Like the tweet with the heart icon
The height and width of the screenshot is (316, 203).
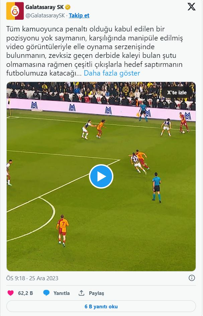coord(10,293)
